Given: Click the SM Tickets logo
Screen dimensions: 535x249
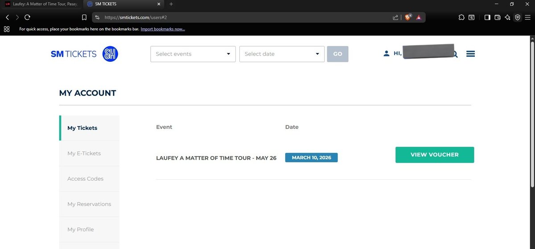Looking at the screenshot, I should 84,54.
